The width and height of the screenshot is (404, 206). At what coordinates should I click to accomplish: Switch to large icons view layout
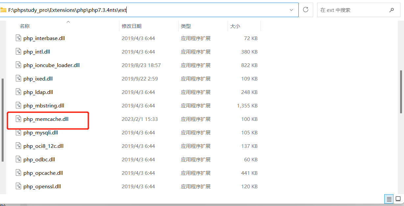pos(398,199)
